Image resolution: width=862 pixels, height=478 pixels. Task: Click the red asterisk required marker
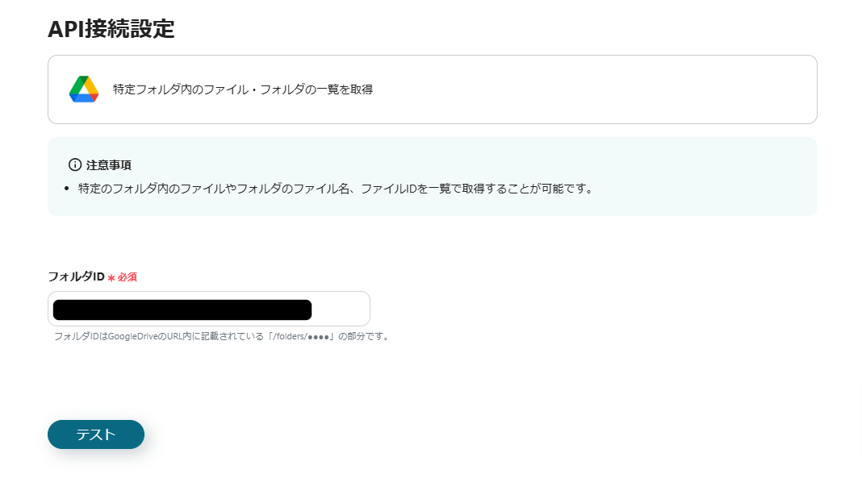point(111,277)
